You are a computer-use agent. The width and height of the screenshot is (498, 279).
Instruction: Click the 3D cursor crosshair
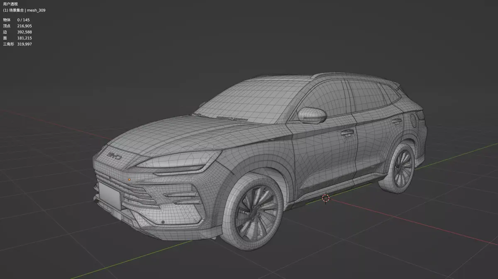[326, 198]
